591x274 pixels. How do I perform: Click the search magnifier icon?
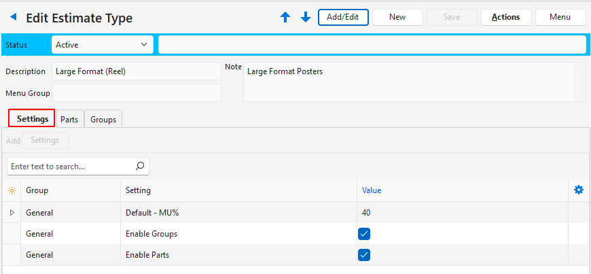[x=140, y=166]
